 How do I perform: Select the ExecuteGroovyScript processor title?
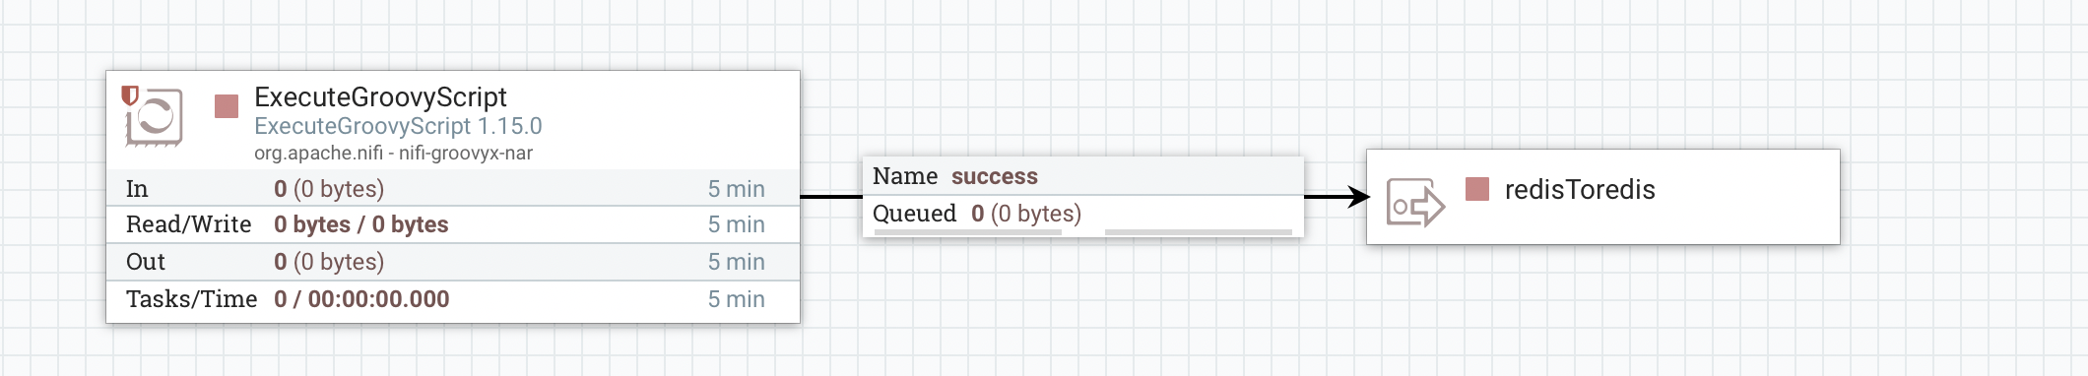(x=380, y=96)
